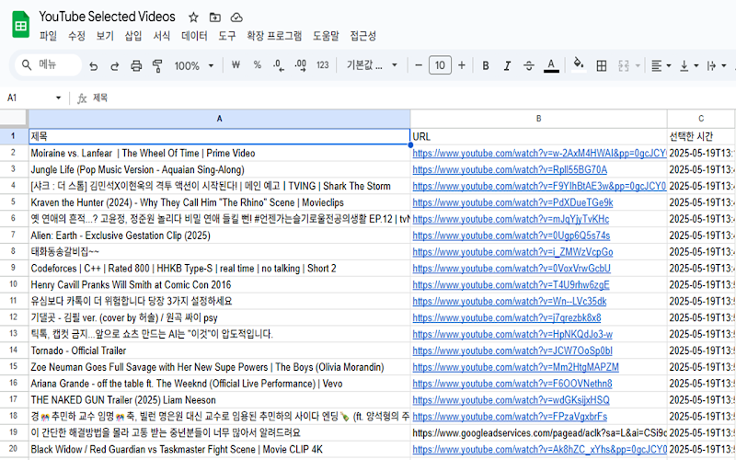Open the 접근성 menu
736x460 pixels.
pos(362,36)
